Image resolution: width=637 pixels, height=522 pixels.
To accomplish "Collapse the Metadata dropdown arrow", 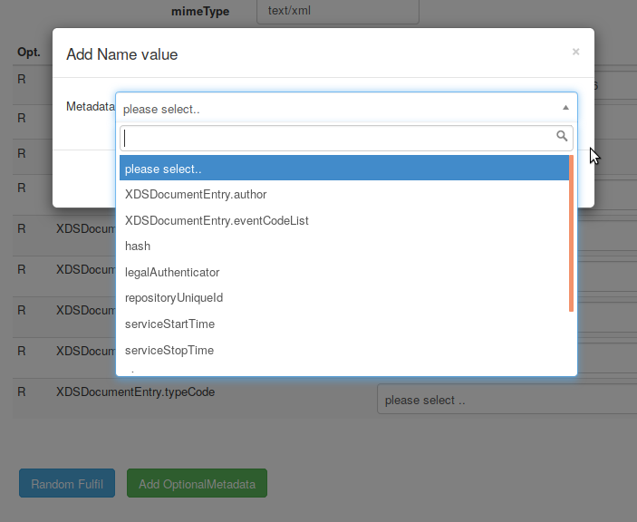I will coord(565,107).
